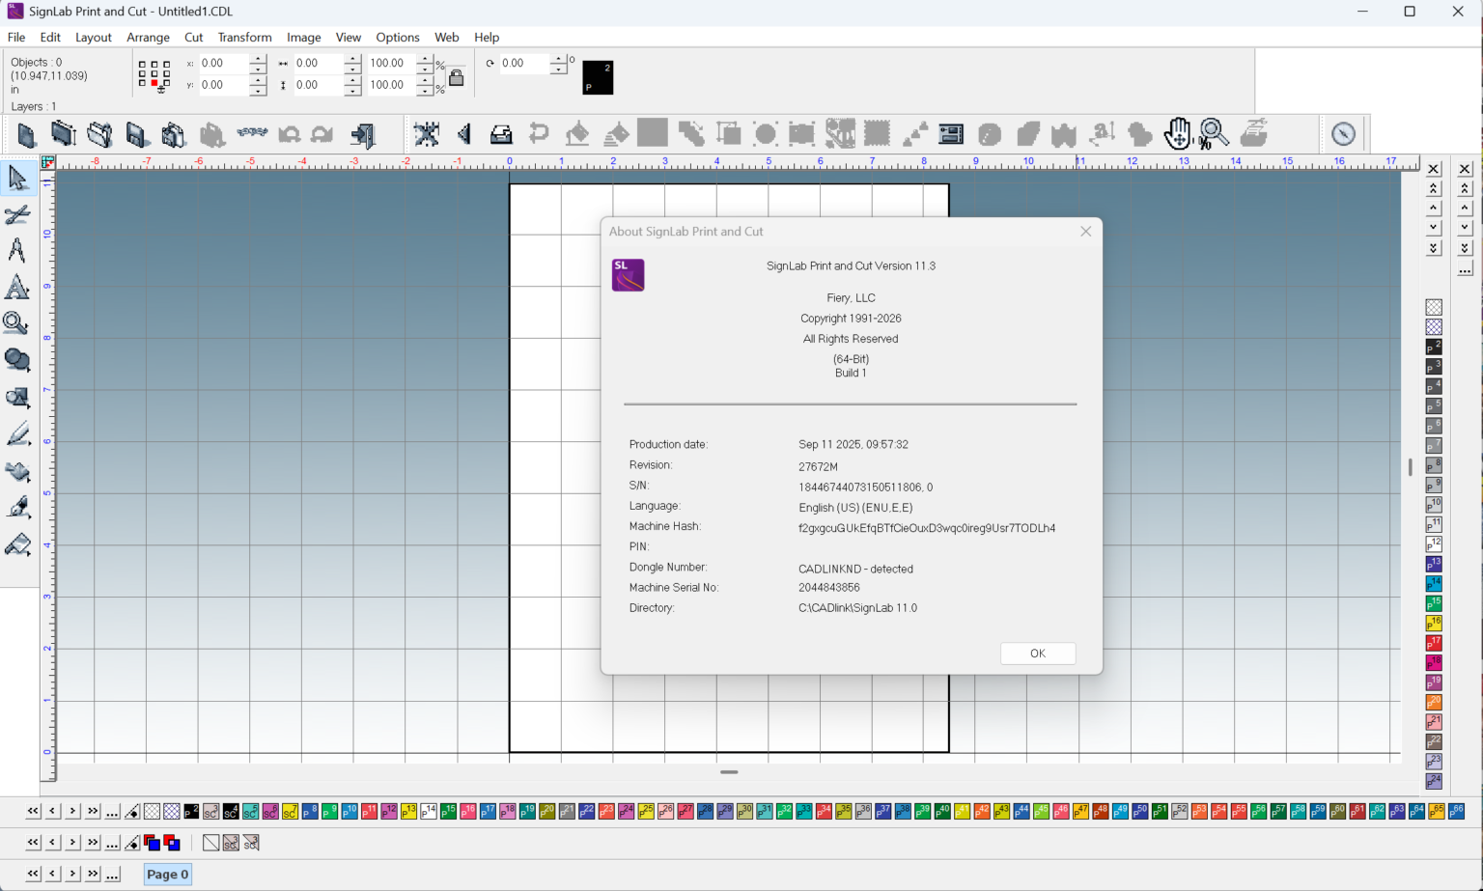The image size is (1483, 891).
Task: Click the scissors-like icon in top toolbar
Action: coord(426,134)
